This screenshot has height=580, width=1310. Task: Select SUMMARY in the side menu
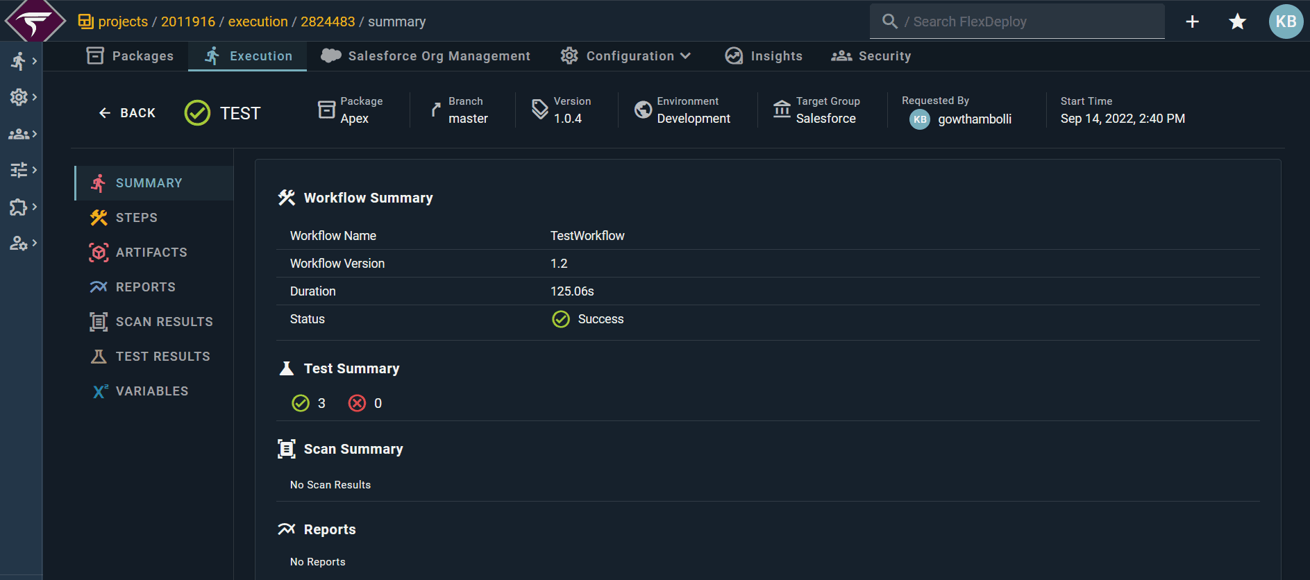(154, 183)
